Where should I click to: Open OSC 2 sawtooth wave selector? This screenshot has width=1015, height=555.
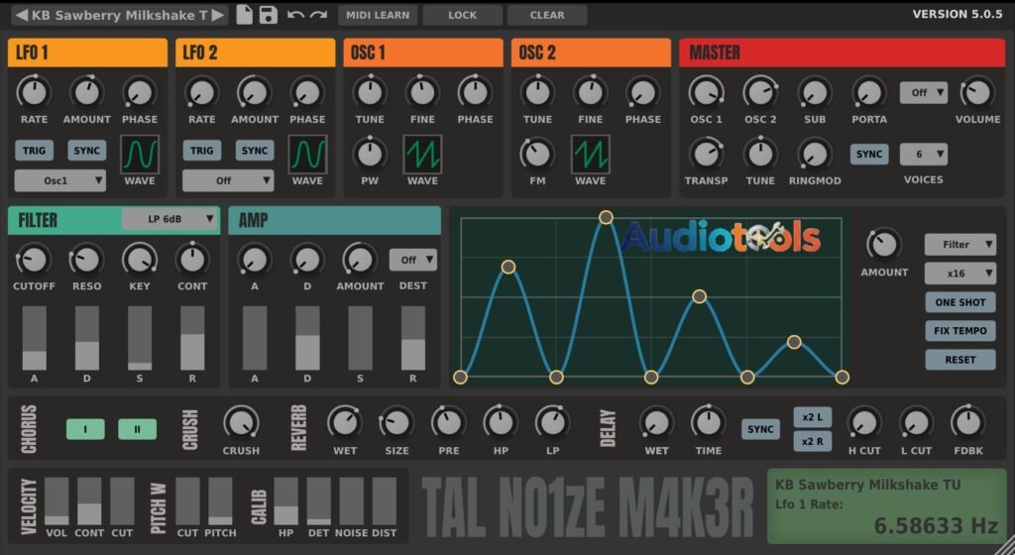591,155
